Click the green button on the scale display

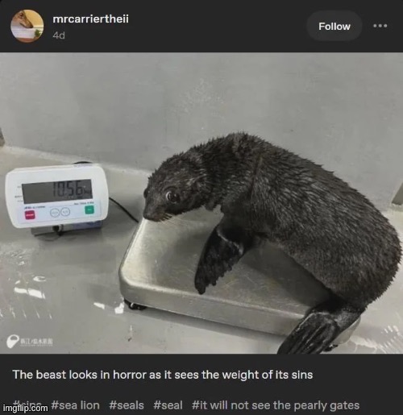[89, 210]
